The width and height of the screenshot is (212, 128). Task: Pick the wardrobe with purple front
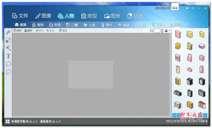click(178, 58)
